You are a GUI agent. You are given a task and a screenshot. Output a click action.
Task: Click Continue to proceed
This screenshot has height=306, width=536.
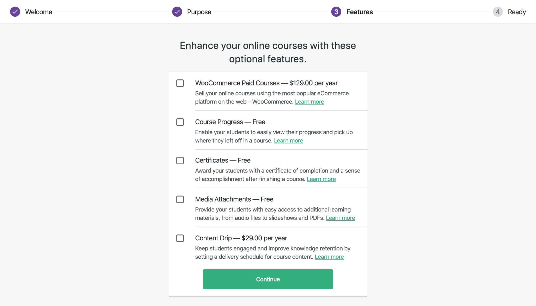(x=267, y=279)
